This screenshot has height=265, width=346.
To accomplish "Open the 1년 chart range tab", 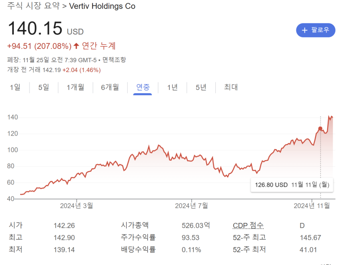I will (172, 87).
